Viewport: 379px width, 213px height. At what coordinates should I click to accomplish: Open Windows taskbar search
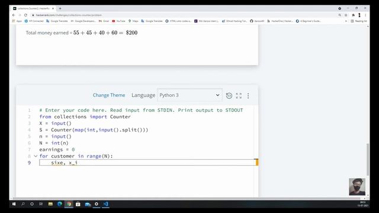pos(23,204)
